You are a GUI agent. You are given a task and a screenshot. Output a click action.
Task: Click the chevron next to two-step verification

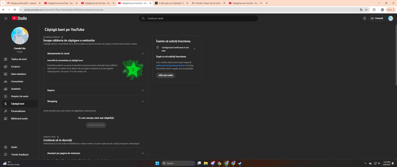coord(194,49)
